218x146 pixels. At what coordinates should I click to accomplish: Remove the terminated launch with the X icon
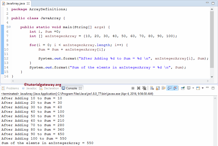(139, 88)
